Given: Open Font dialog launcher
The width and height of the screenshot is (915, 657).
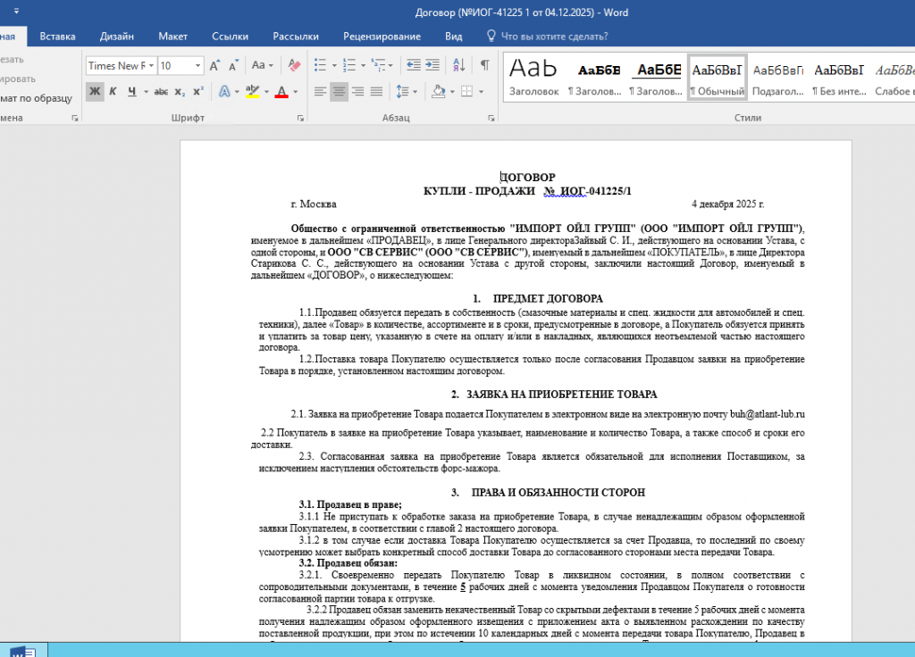Looking at the screenshot, I should point(300,119).
